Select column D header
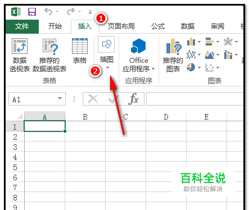Viewport: 249px width, 210px height. point(166,117)
